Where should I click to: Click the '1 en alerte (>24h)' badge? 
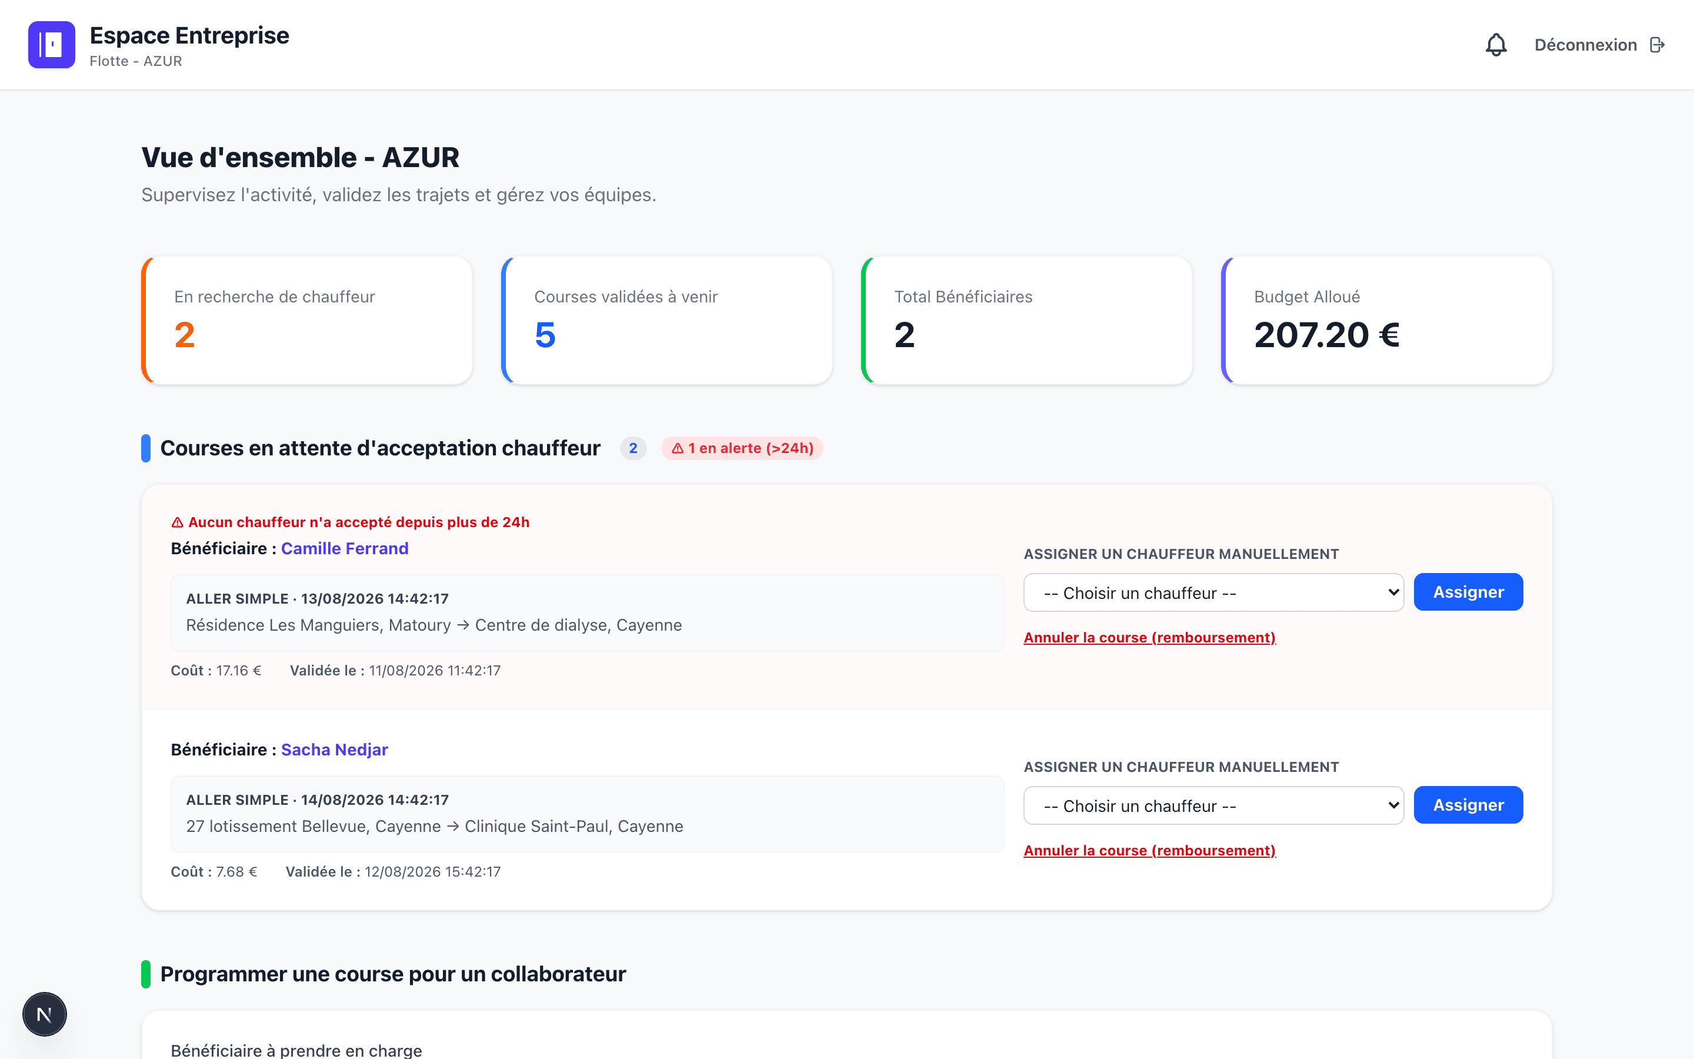(742, 448)
